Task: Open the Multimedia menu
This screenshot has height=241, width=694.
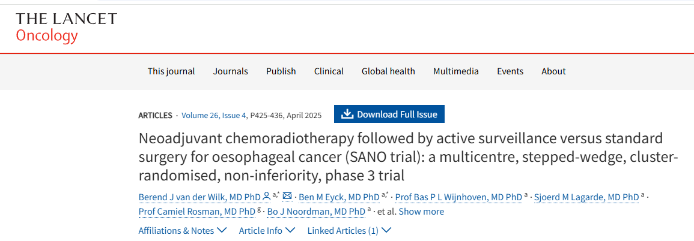Action: point(455,71)
